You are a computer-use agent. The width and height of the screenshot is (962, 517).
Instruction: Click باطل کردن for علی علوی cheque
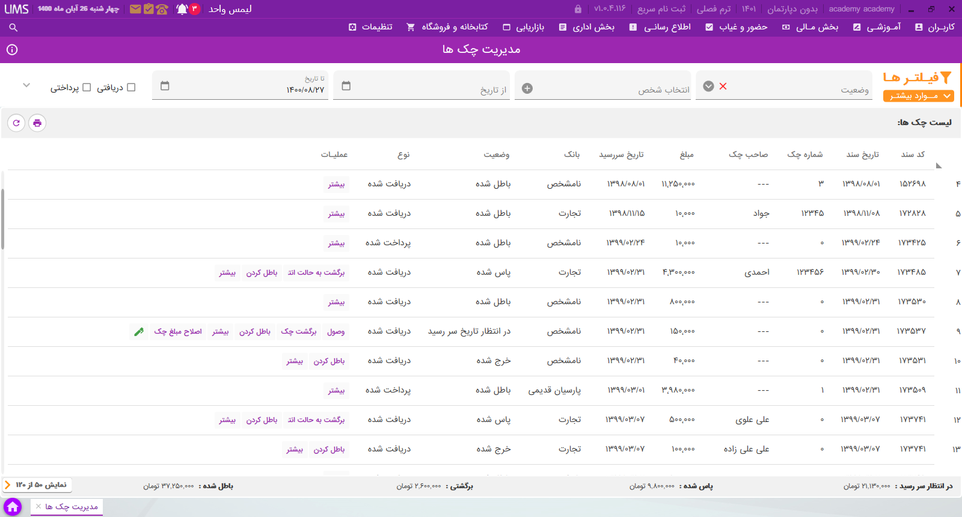tap(262, 420)
